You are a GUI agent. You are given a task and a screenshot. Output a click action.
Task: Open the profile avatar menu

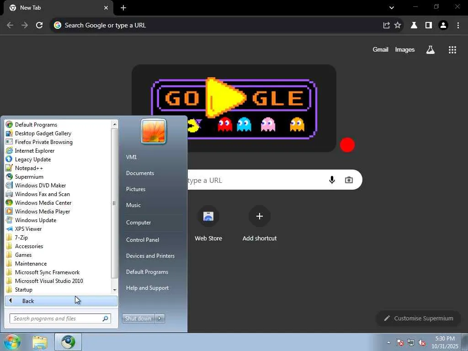point(443,26)
